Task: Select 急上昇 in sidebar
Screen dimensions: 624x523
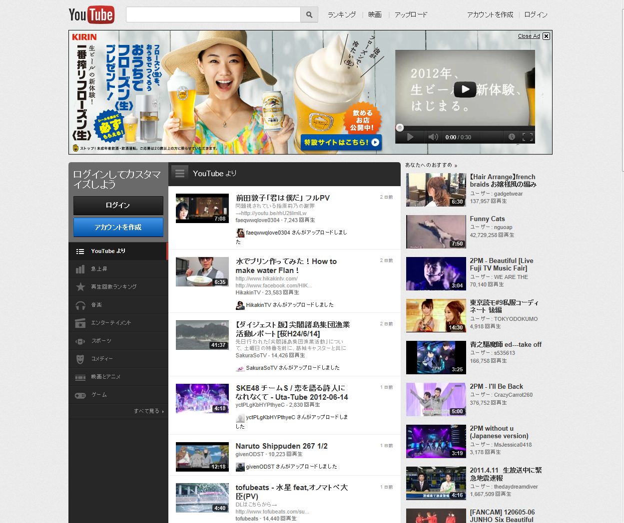Action: (x=118, y=269)
